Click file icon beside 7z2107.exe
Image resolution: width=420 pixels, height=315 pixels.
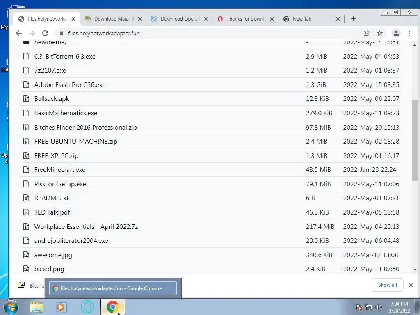[x=26, y=71]
